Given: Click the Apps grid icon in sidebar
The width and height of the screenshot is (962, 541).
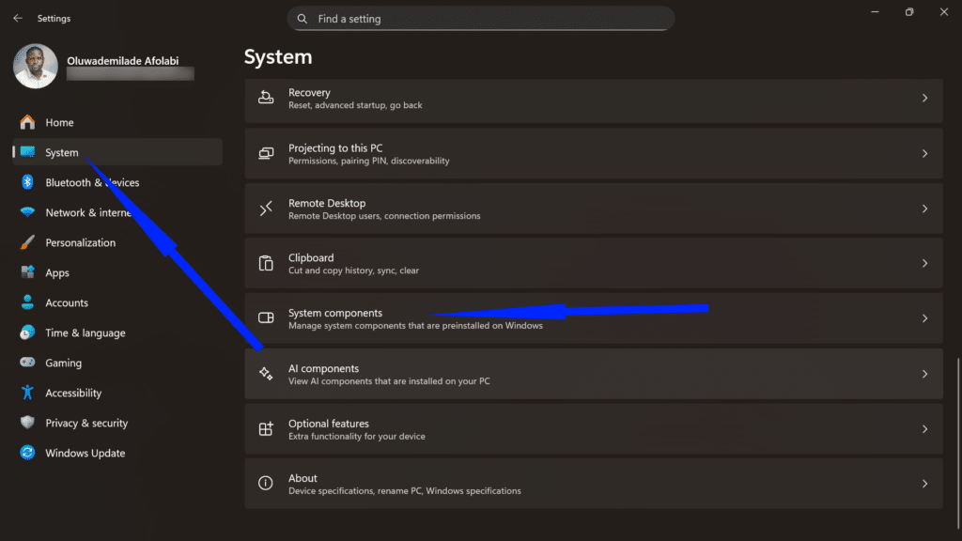Looking at the screenshot, I should [28, 272].
